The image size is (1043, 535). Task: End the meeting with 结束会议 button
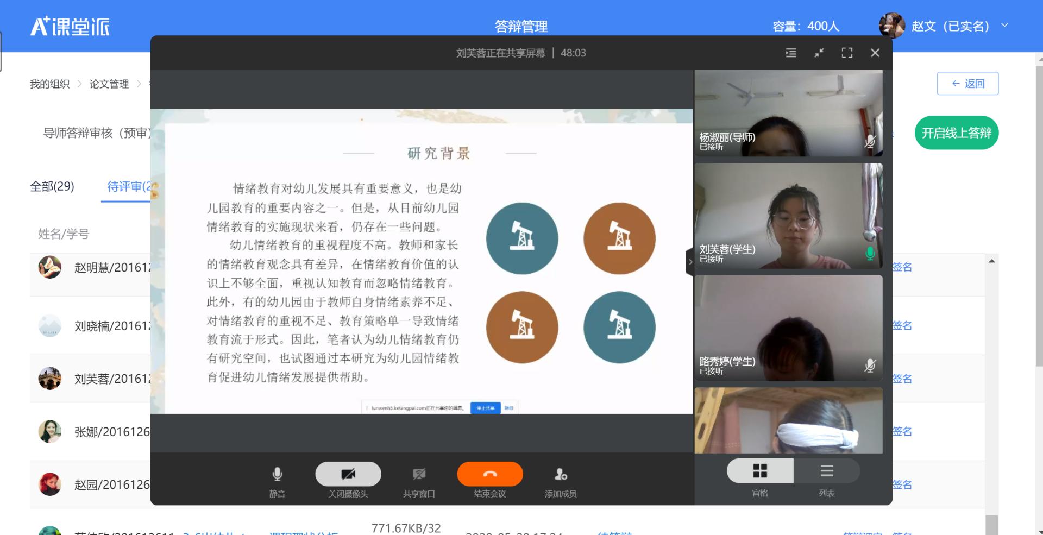coord(489,474)
